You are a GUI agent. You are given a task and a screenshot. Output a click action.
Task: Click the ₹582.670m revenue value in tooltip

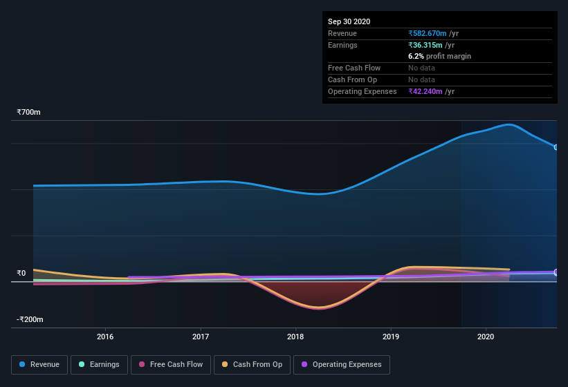coord(428,33)
